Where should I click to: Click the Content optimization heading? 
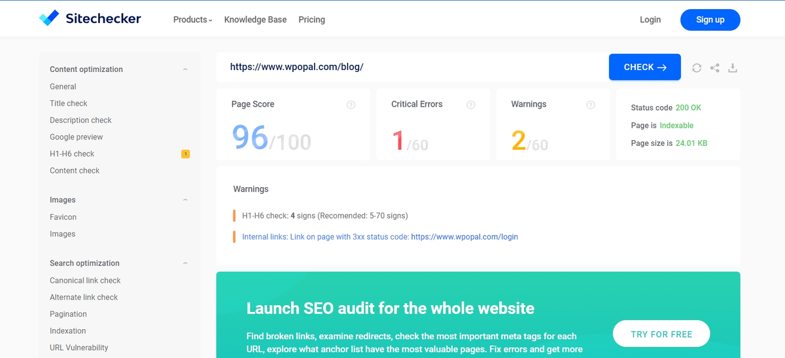(86, 69)
